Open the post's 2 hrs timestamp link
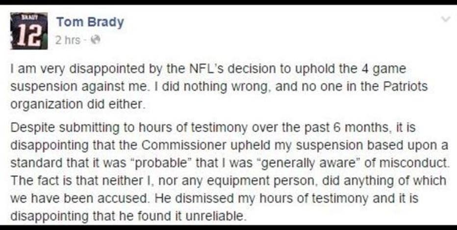457x230 pixels. [68, 40]
